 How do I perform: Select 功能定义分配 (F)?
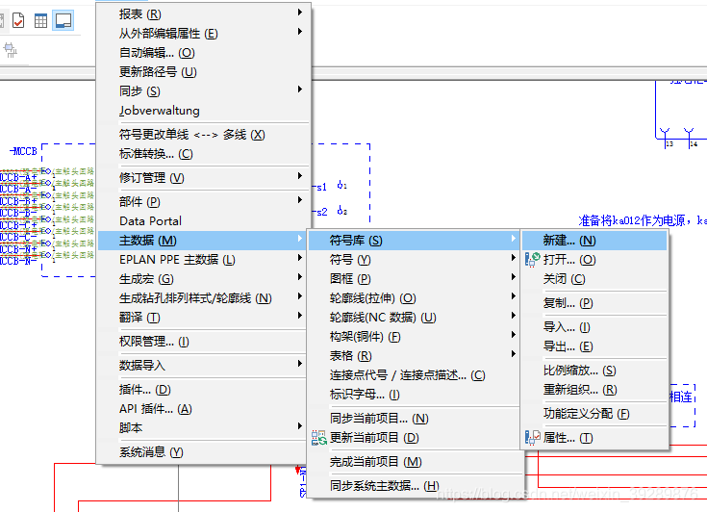(x=594, y=414)
